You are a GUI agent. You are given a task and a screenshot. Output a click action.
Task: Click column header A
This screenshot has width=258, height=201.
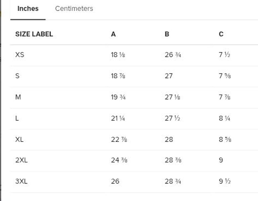(113, 34)
